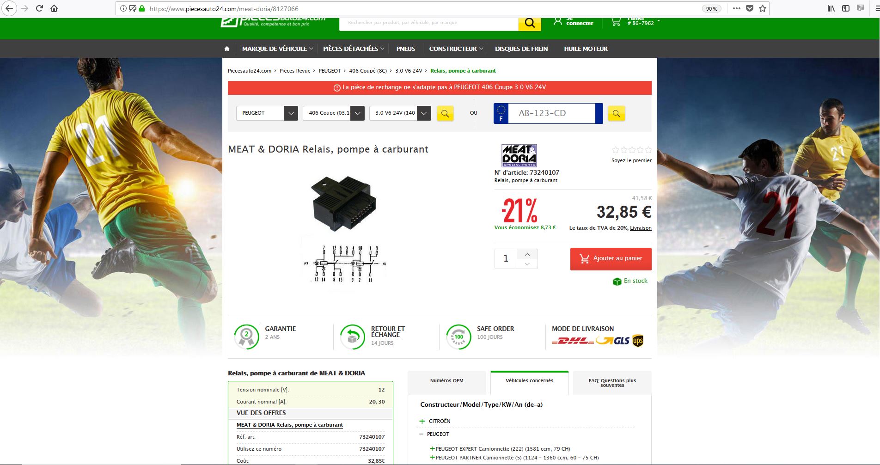The image size is (880, 465).
Task: Open the 3.0 V6 24V engine dropdown
Action: pos(400,113)
